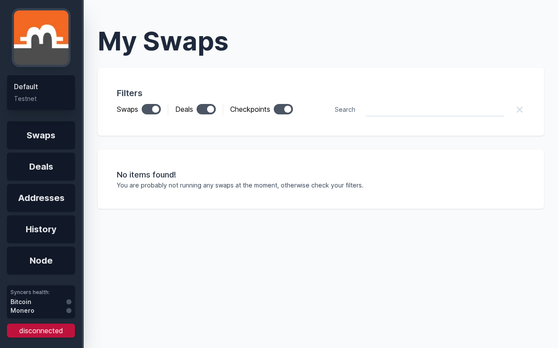
Task: Go to the Deals section
Action: [x=41, y=167]
